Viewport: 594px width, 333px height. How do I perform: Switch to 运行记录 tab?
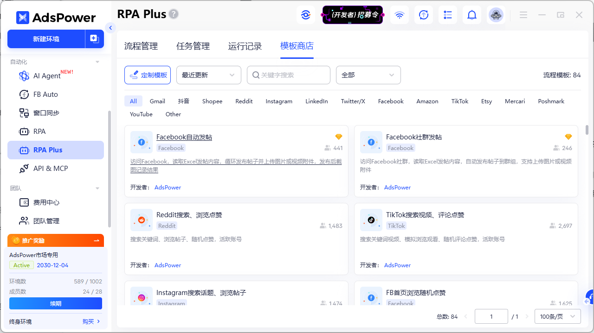[245, 46]
